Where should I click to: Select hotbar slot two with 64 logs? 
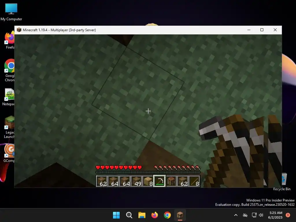point(113,181)
